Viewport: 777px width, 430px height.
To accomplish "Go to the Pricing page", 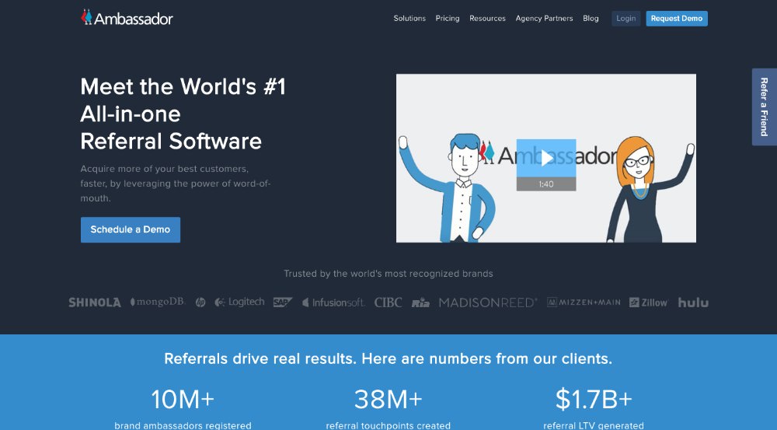I will (x=448, y=19).
